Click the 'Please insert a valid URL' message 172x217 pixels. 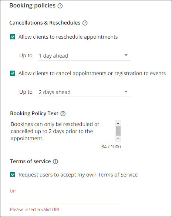pos(35,210)
